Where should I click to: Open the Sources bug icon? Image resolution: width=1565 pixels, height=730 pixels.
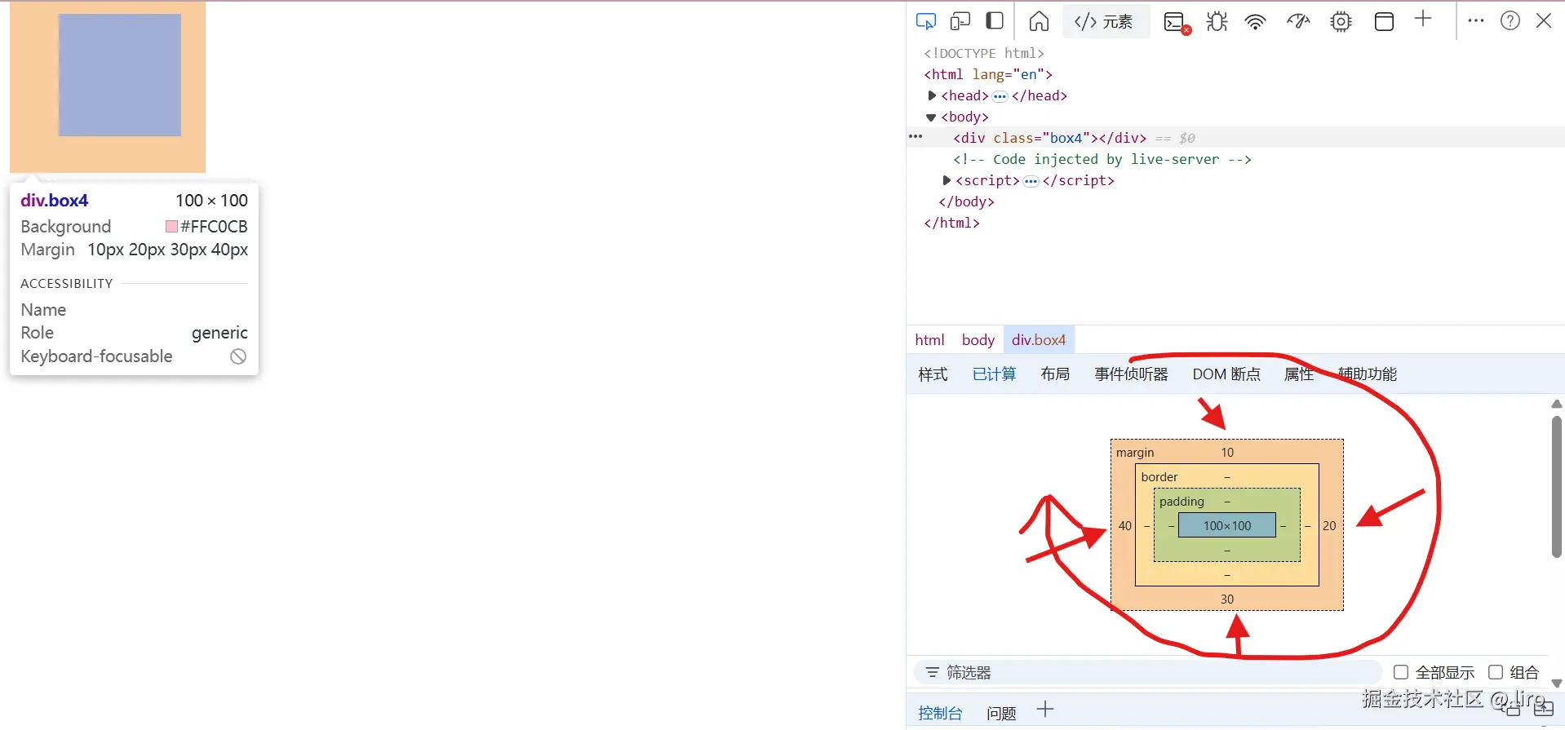1217,21
